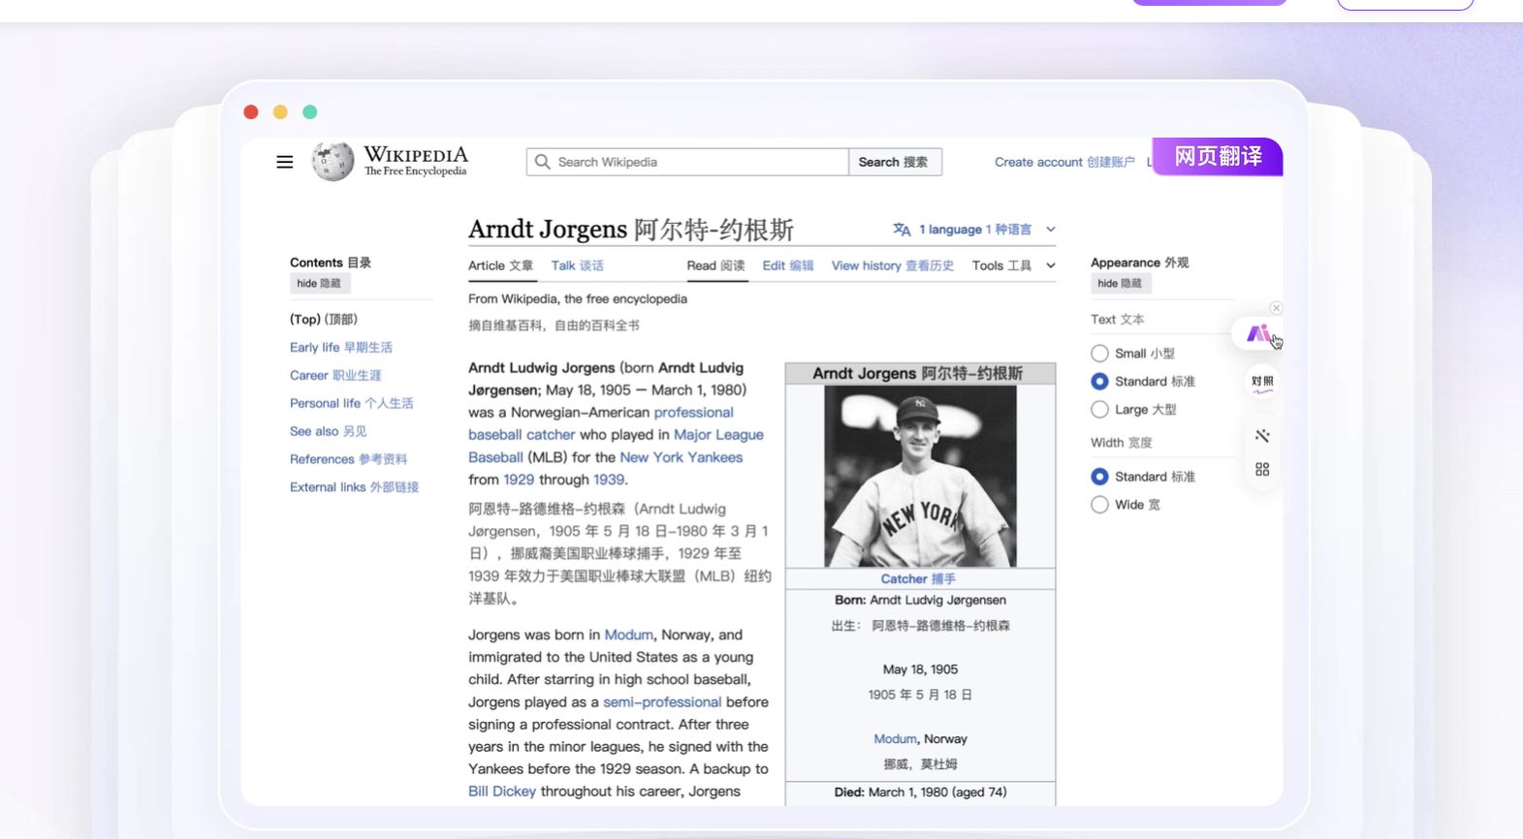Screen dimensions: 1523x839
Task: Close the floating translator widget
Action: coord(1276,308)
